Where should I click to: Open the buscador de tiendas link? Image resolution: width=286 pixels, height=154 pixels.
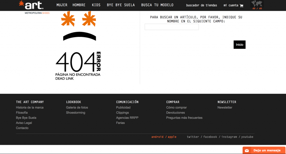tap(201, 5)
